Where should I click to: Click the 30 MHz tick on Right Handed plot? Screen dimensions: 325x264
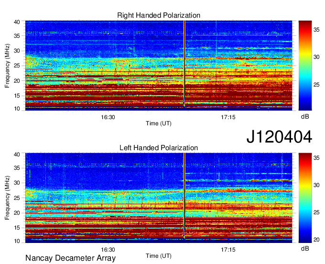point(17,51)
